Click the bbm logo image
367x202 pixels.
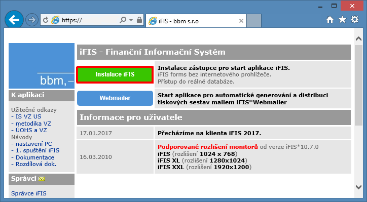[42, 66]
